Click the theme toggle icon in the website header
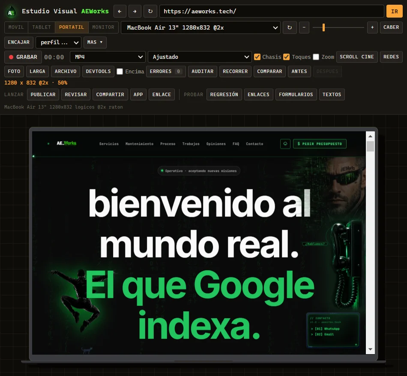Image resolution: width=407 pixels, height=376 pixels. [285, 144]
